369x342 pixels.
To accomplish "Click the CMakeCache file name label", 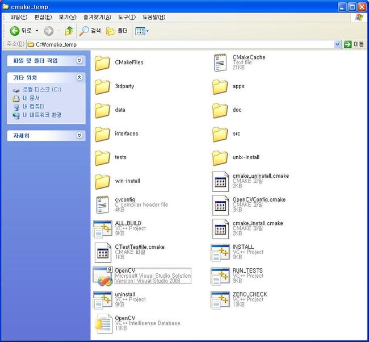I will (249, 57).
